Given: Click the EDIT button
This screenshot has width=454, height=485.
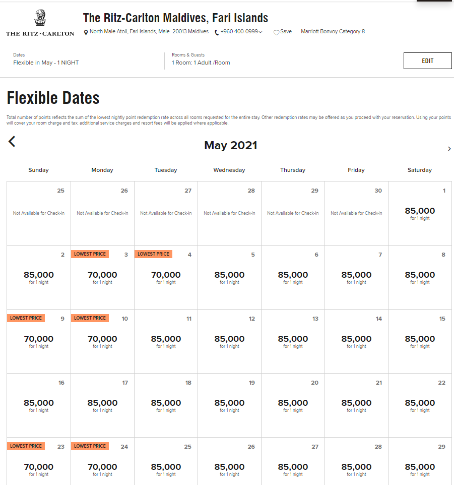Looking at the screenshot, I should click(427, 60).
